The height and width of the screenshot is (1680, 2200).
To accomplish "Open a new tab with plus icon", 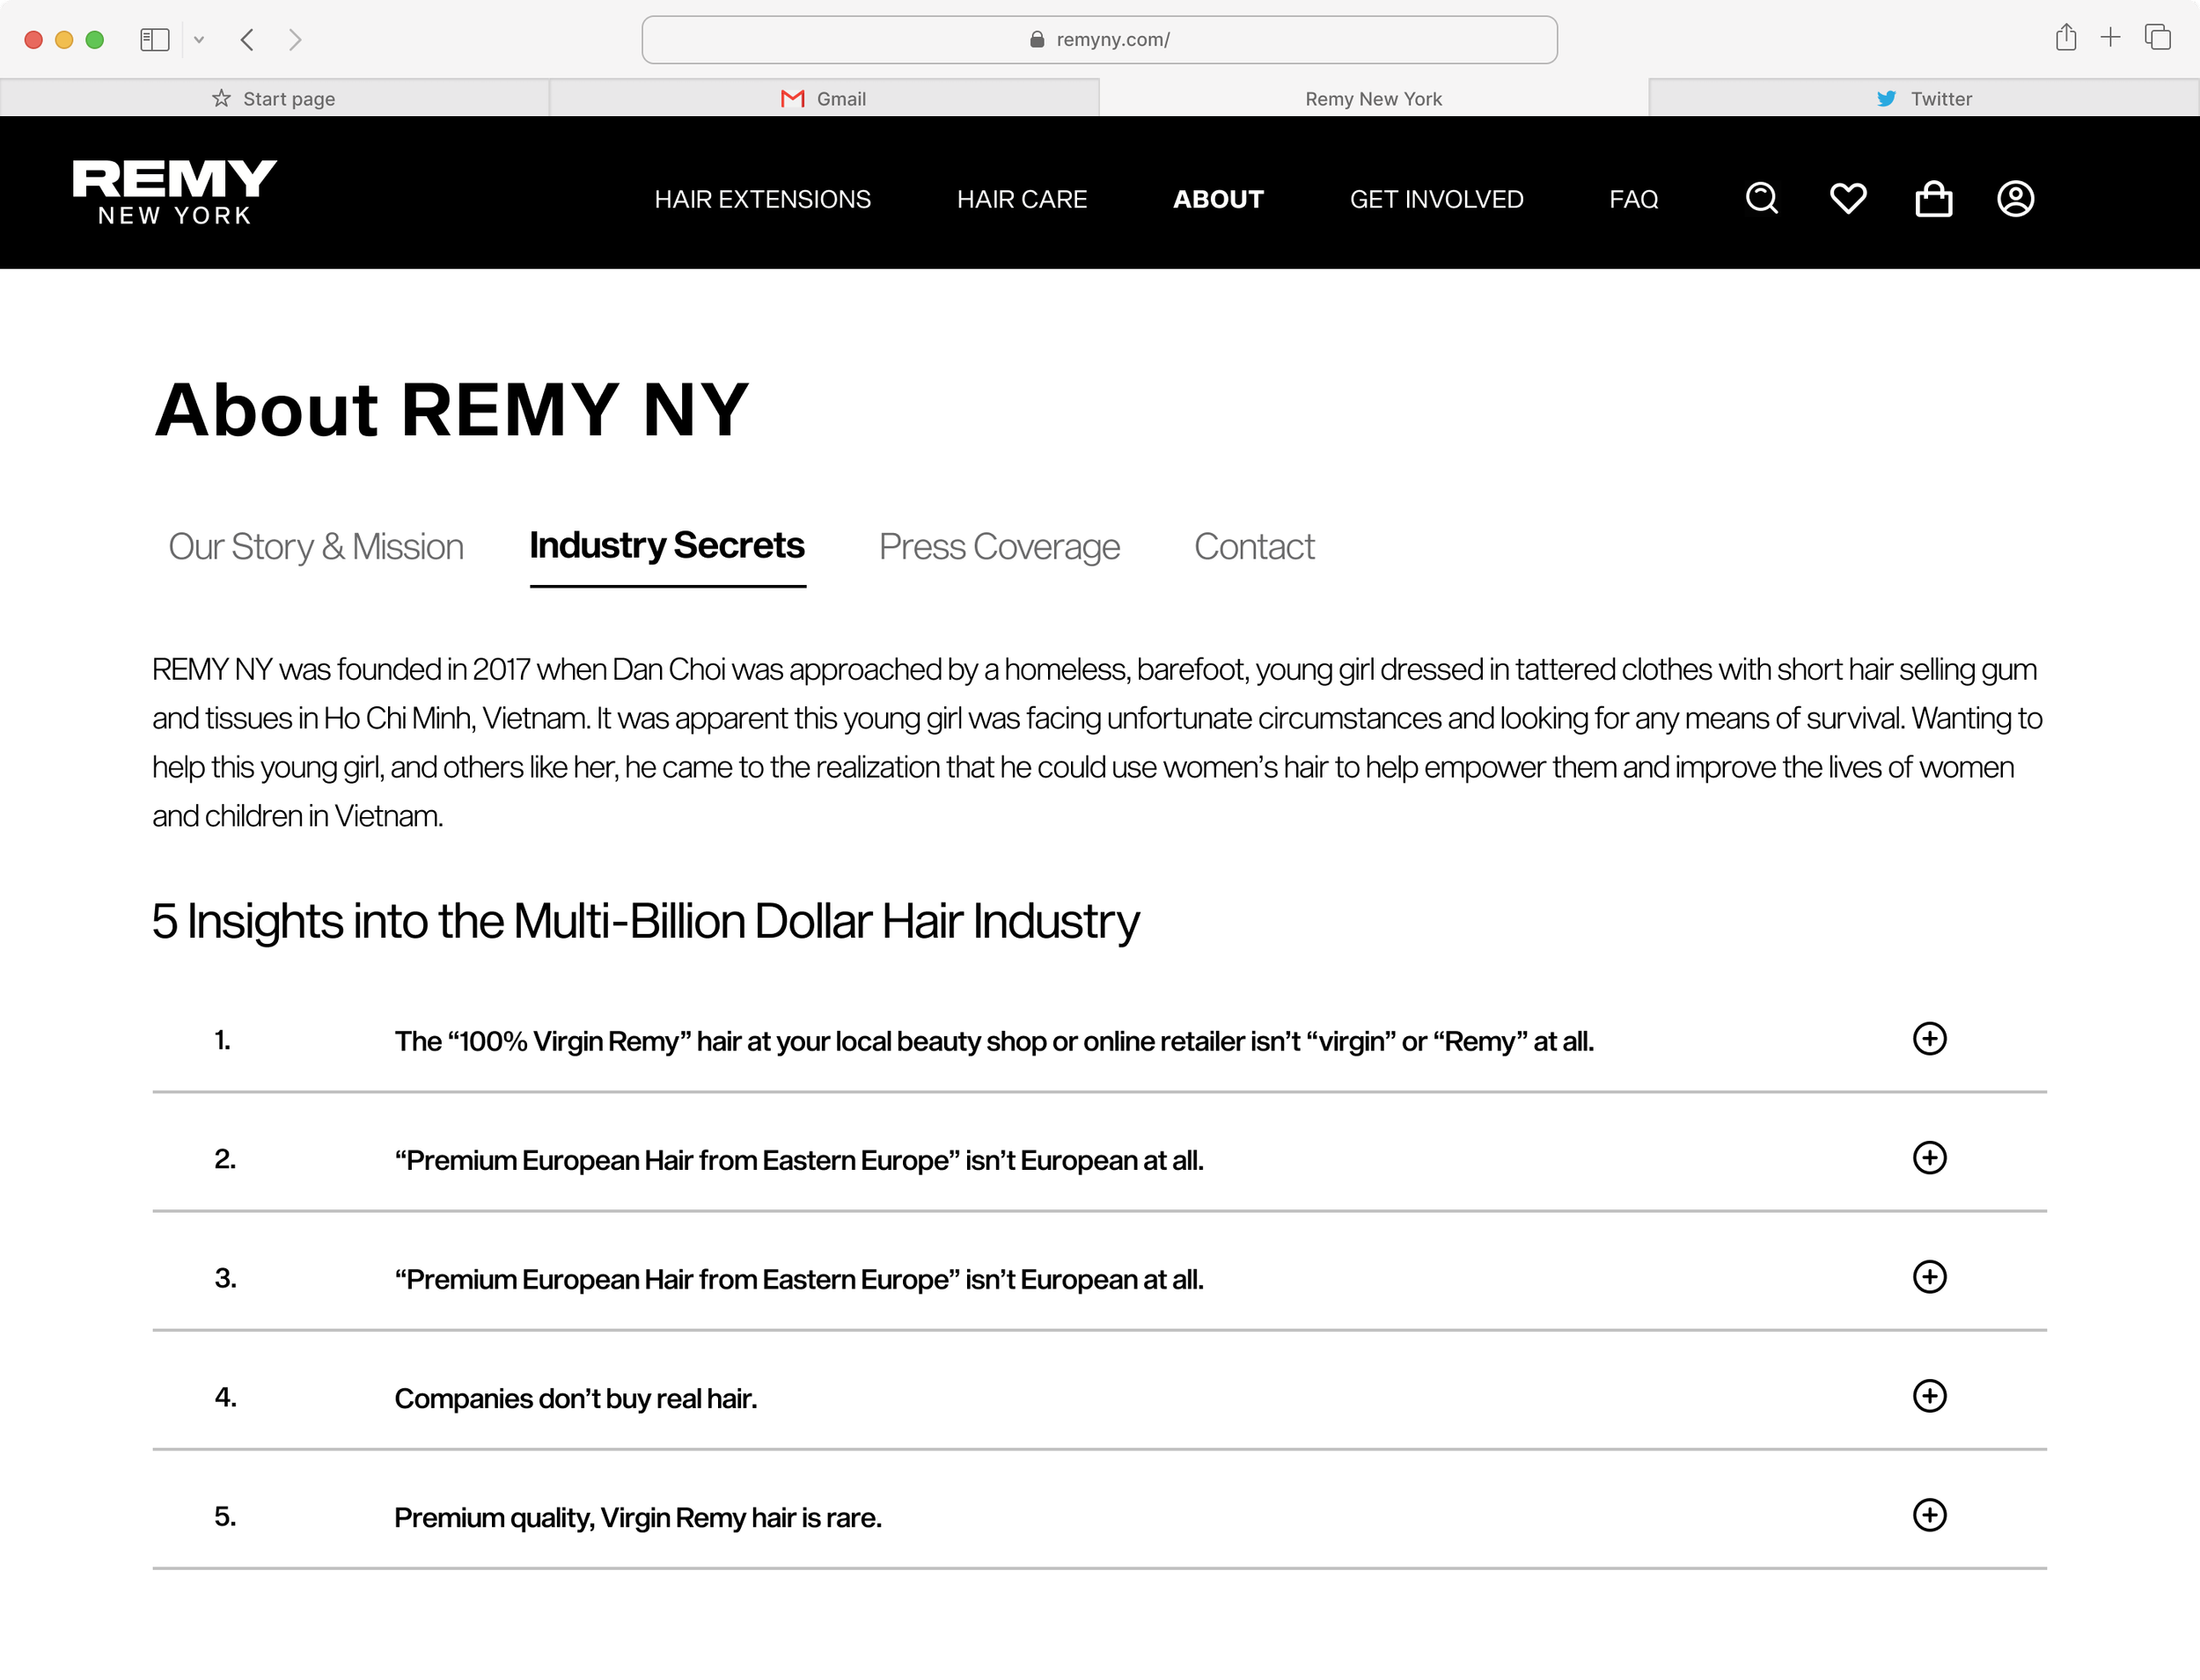I will (2110, 38).
